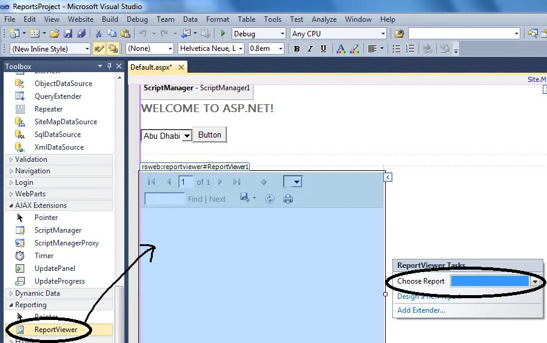Click the Save toolbar icon
This screenshot has width=547, height=343.
click(68, 33)
